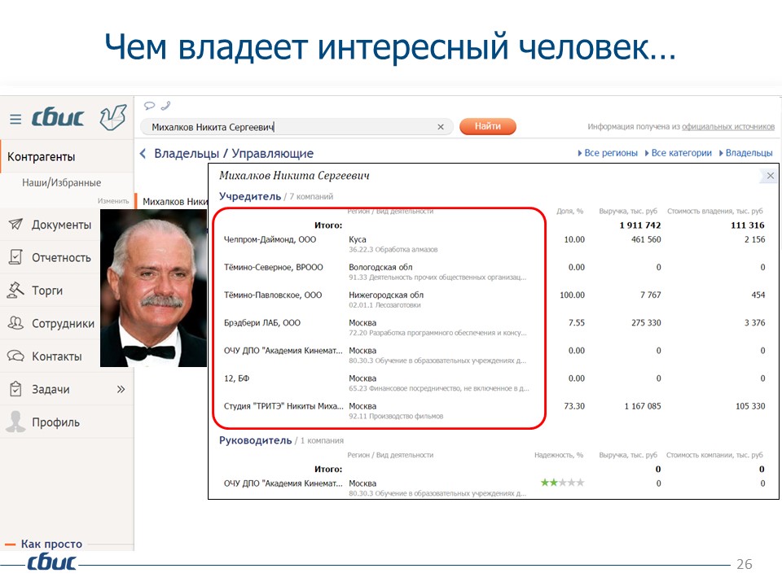The height and width of the screenshot is (586, 782).
Task: Open ОЧУ ДПО Академия in Учредитель list
Action: [x=283, y=351]
